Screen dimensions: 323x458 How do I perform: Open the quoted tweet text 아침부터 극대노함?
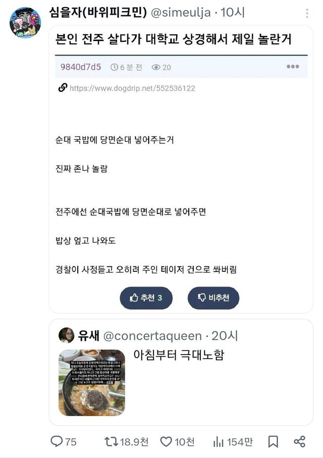pos(178,355)
